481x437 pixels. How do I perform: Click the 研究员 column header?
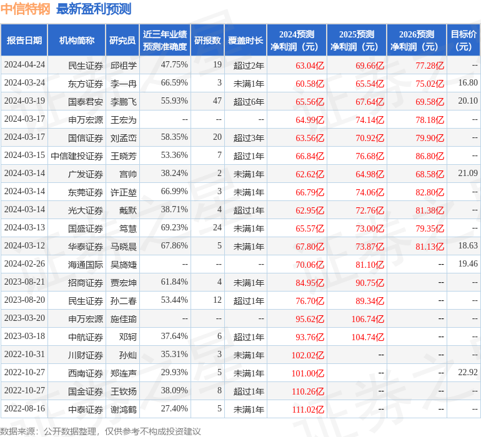pyautogui.click(x=122, y=40)
